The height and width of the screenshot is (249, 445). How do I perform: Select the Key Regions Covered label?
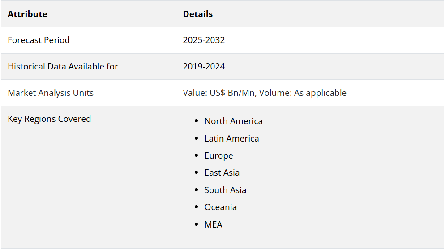49,119
